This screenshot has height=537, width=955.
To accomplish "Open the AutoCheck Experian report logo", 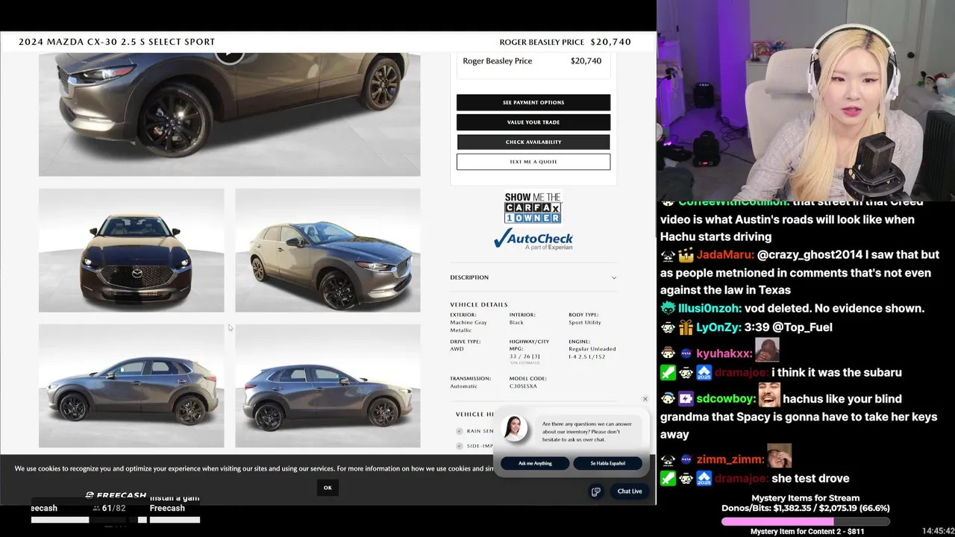I will (533, 239).
